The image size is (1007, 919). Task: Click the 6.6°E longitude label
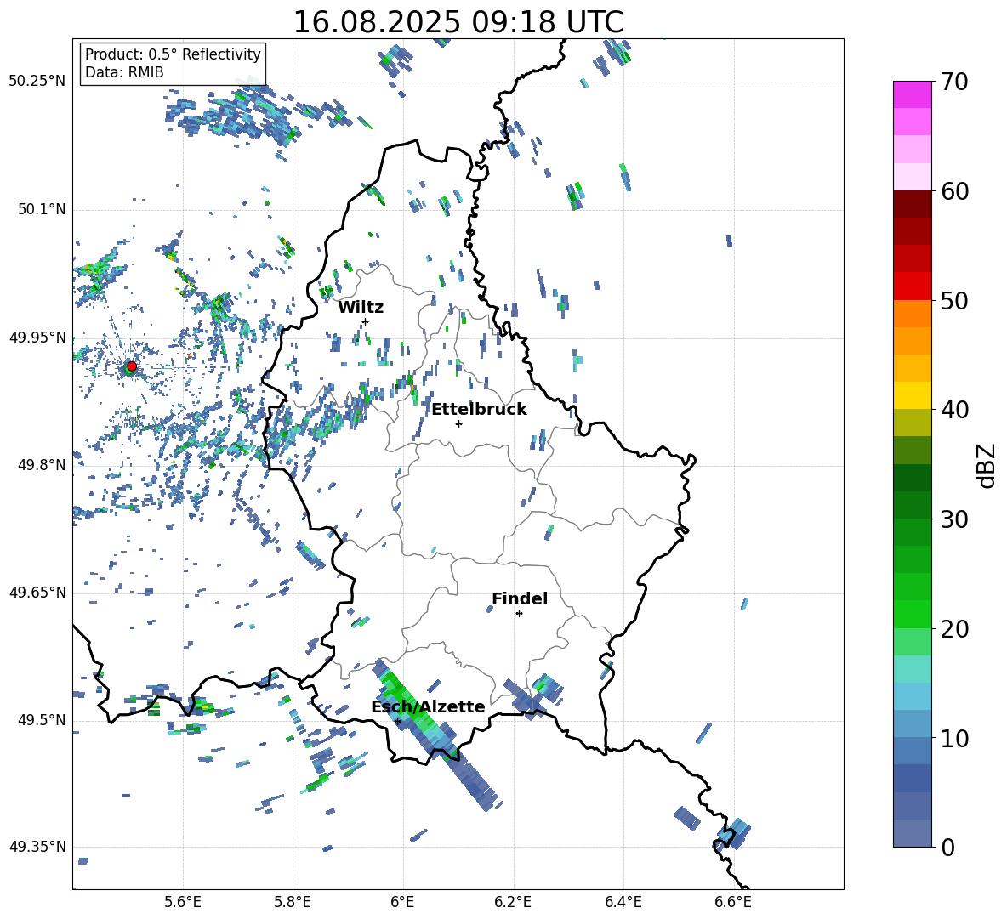click(733, 902)
